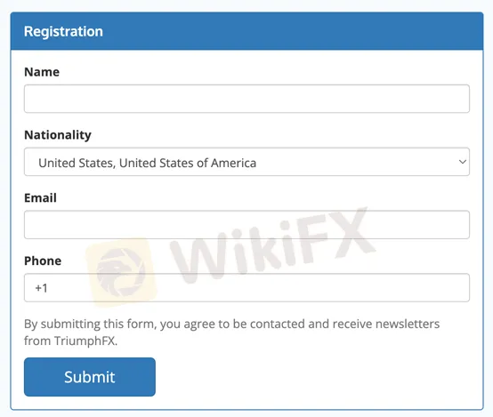Focus the Email input field
The image size is (493, 417).
[246, 225]
